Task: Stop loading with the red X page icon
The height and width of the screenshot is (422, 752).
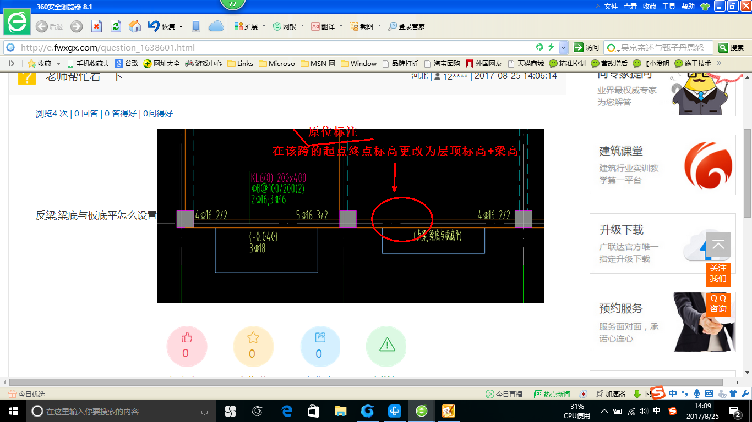Action: 96,26
